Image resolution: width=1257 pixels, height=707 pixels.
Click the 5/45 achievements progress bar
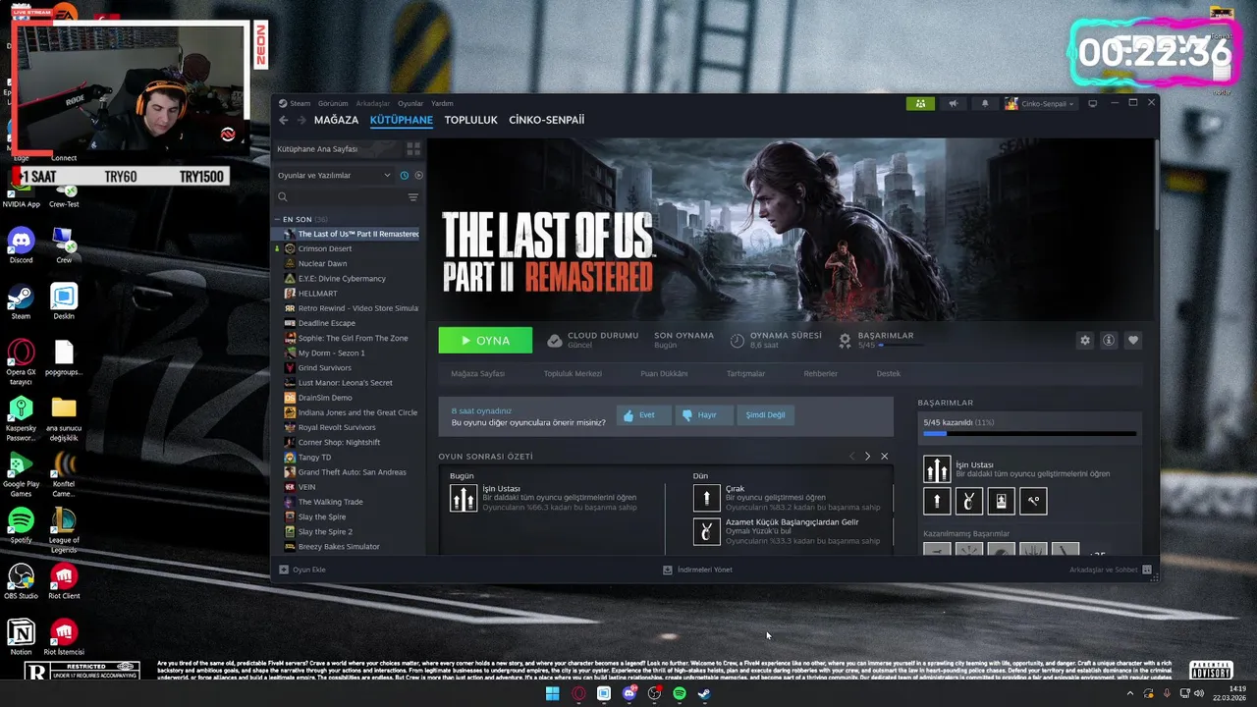tap(1029, 433)
